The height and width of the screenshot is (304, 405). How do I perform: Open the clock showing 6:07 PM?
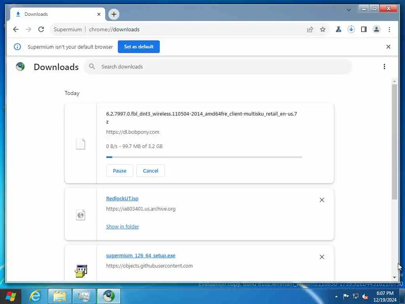point(385,296)
